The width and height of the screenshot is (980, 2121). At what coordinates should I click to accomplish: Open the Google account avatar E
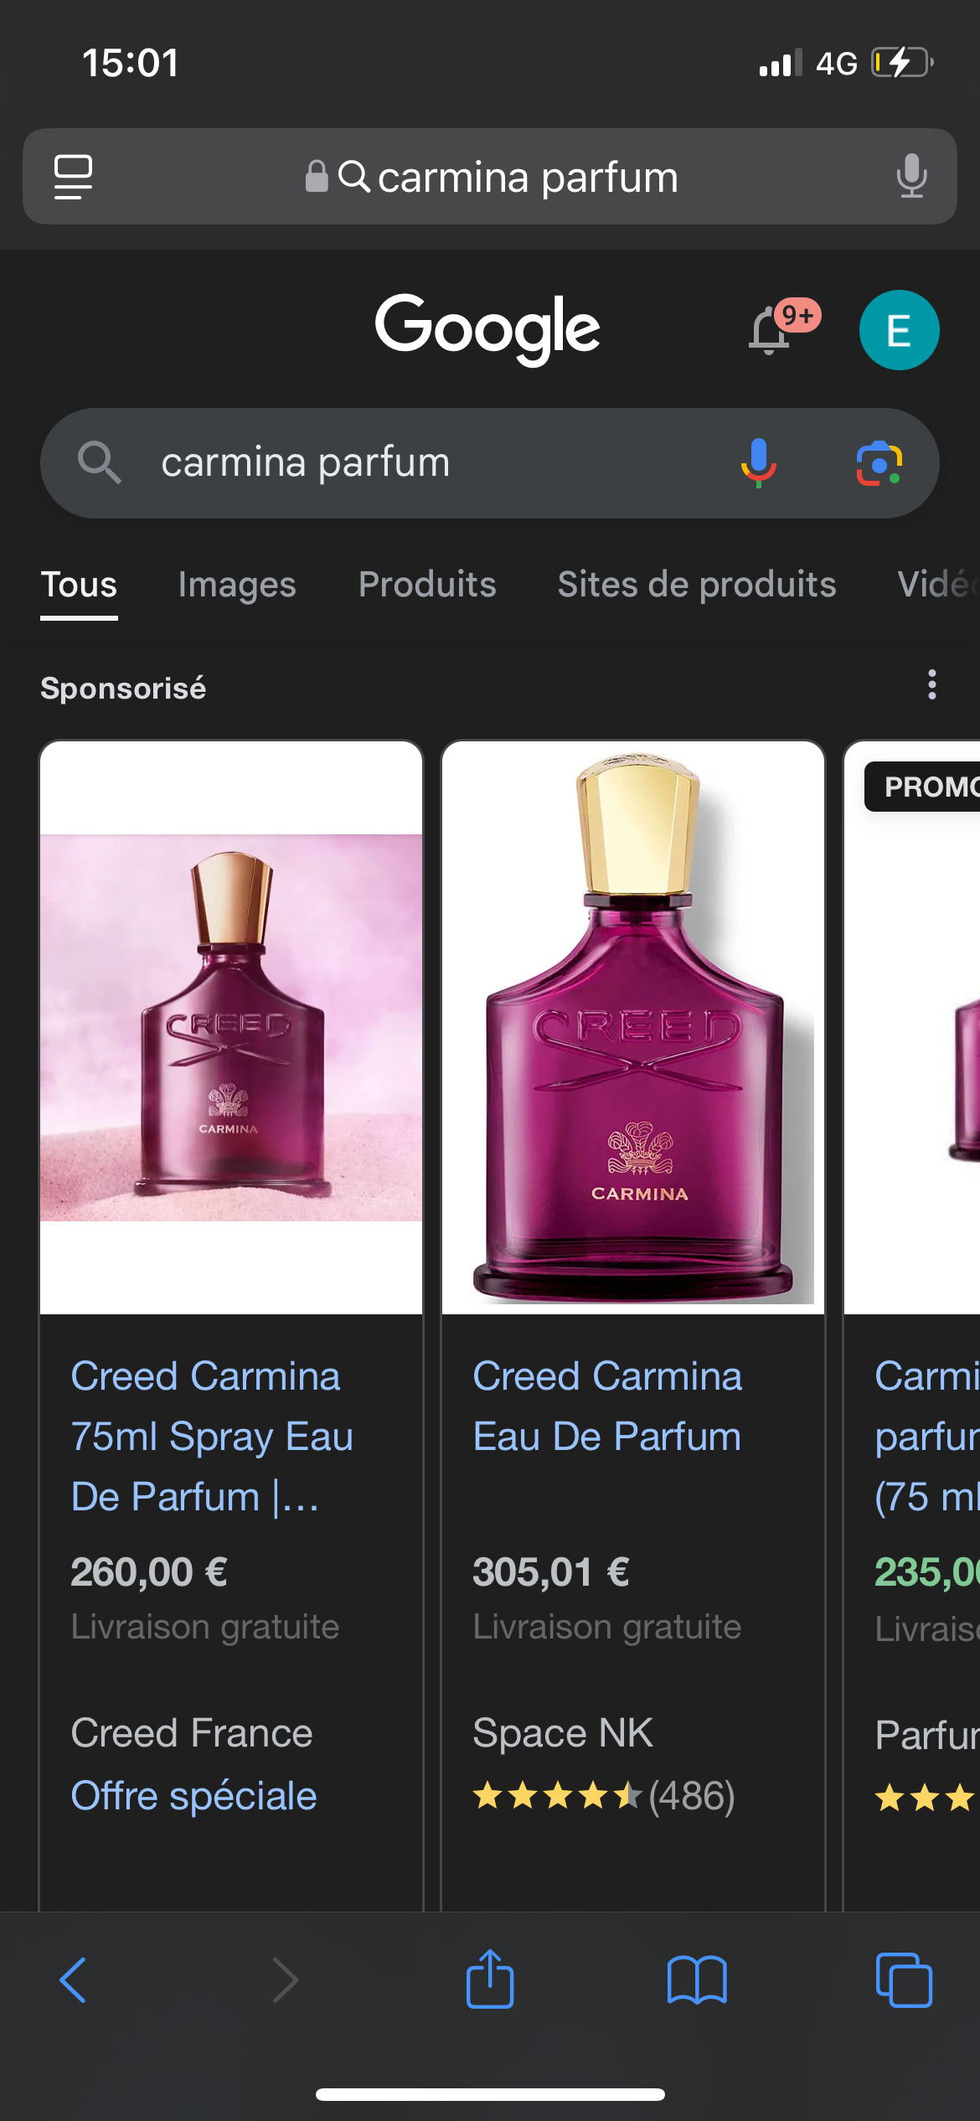tap(899, 331)
